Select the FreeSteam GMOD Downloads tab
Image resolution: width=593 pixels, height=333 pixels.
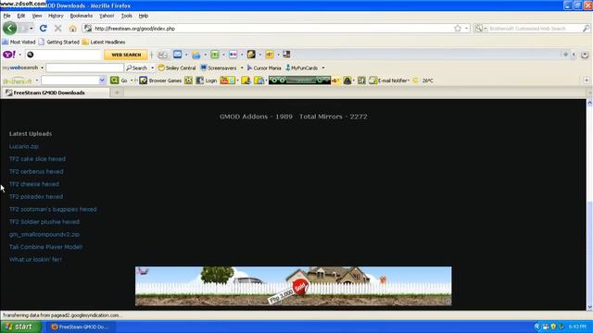click(x=56, y=92)
